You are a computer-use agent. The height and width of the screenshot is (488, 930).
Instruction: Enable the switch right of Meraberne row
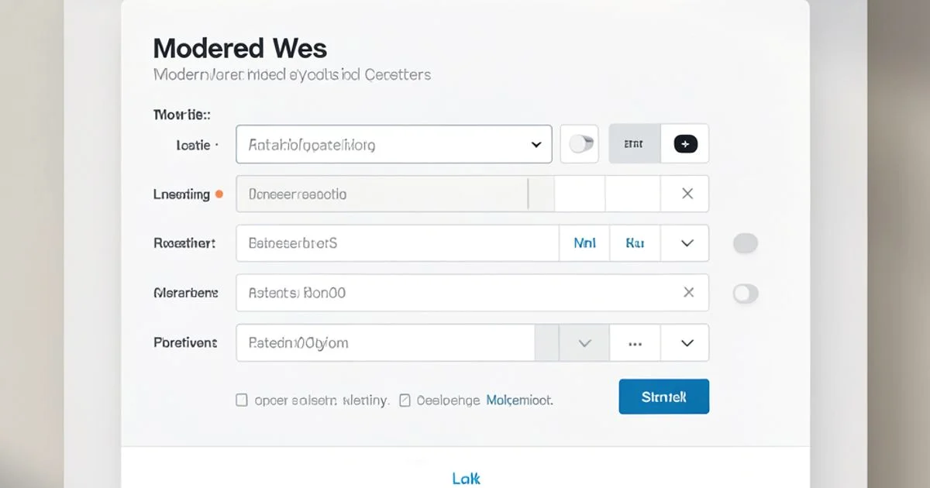[x=745, y=293]
